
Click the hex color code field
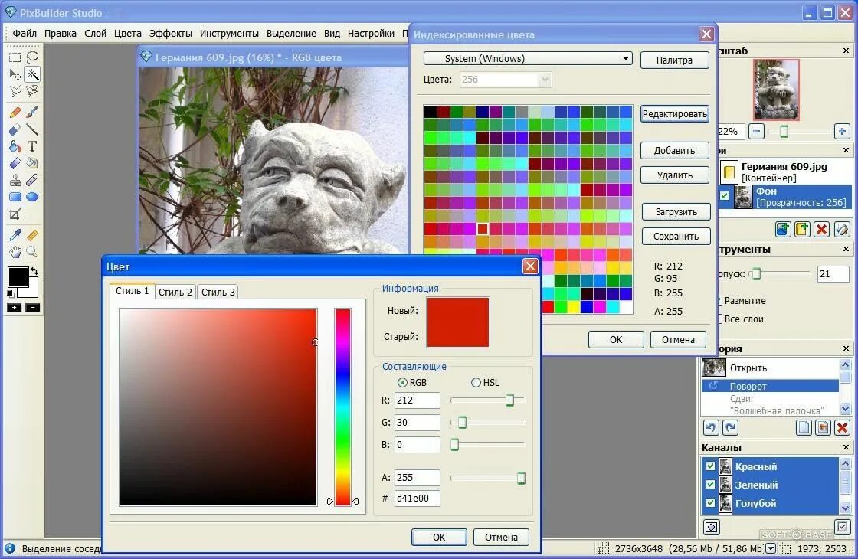tap(417, 499)
